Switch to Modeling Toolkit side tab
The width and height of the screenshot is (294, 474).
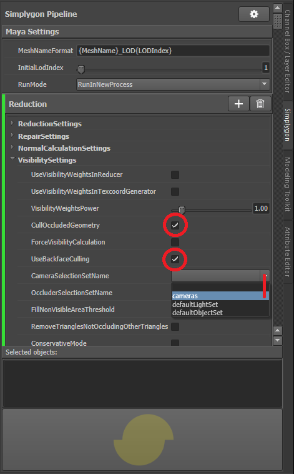288,184
